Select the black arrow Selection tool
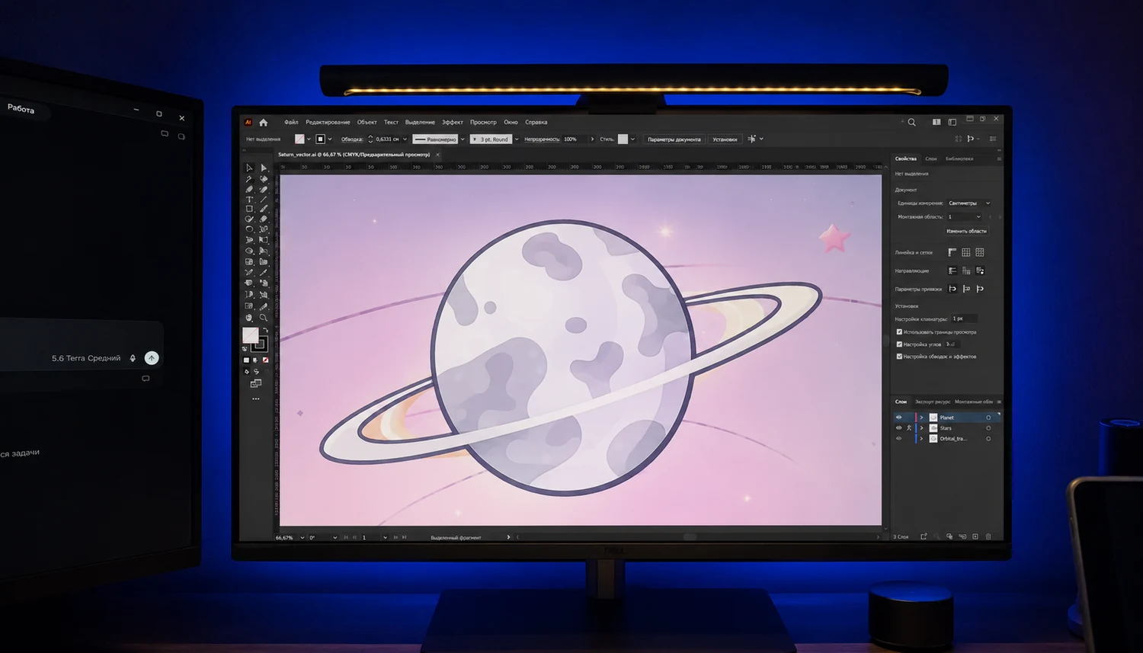Screen dimensions: 1143x653 pyautogui.click(x=249, y=168)
